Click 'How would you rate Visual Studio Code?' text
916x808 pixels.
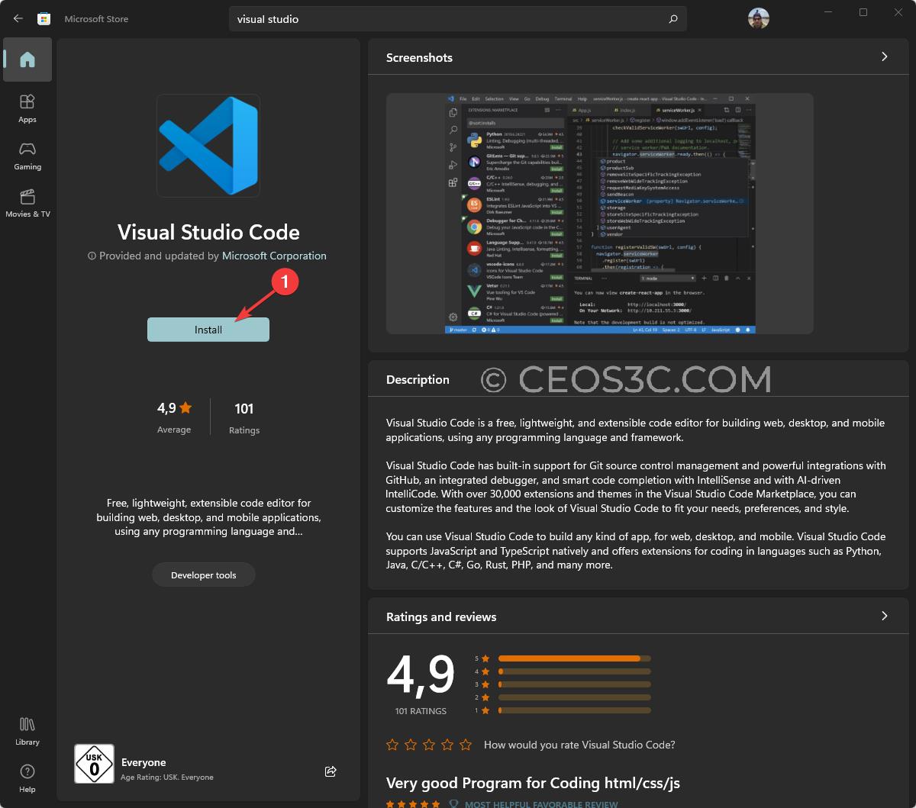(x=579, y=745)
